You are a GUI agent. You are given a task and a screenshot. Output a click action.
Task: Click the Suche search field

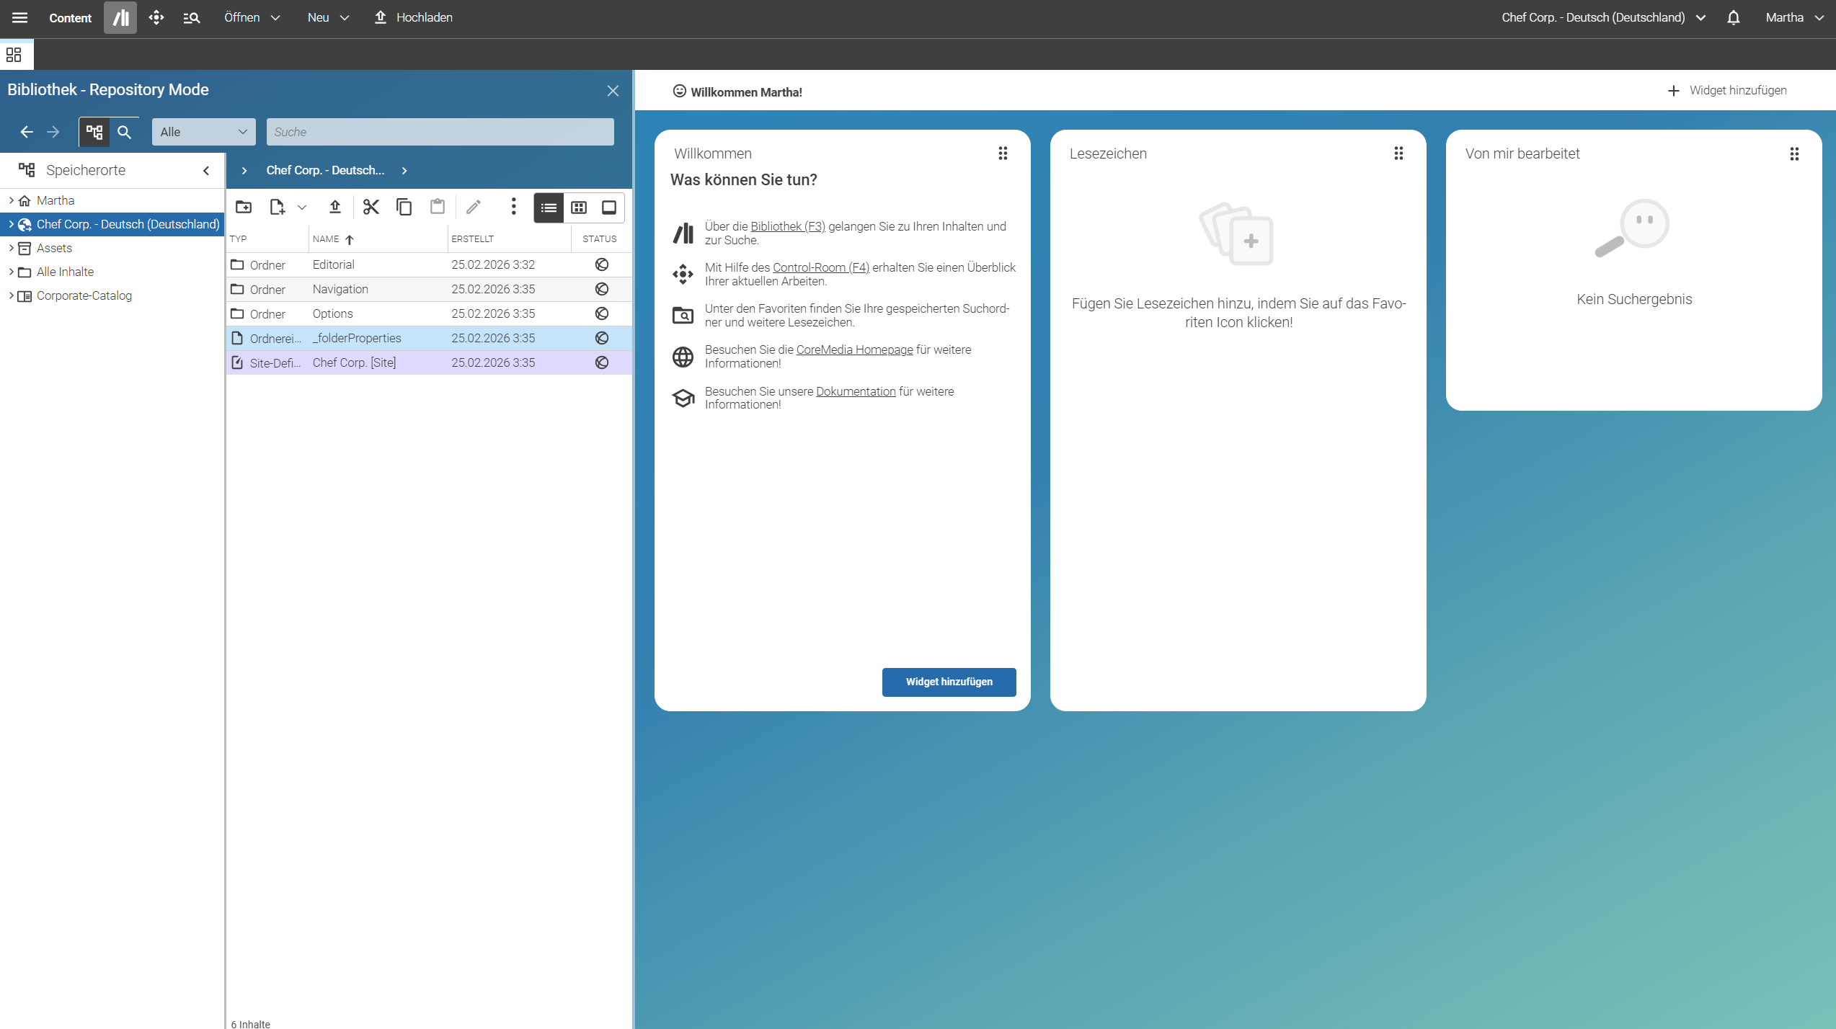point(440,132)
